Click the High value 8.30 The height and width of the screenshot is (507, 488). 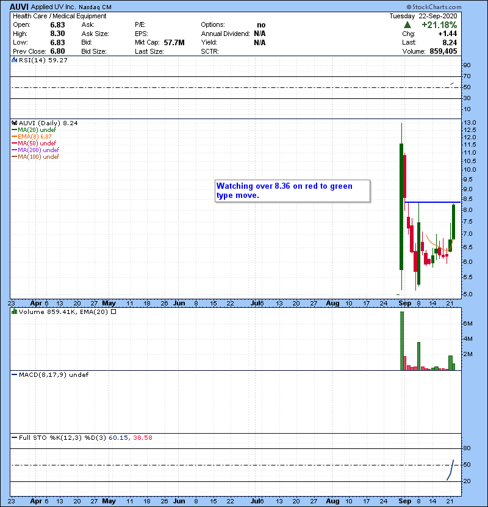click(x=57, y=34)
